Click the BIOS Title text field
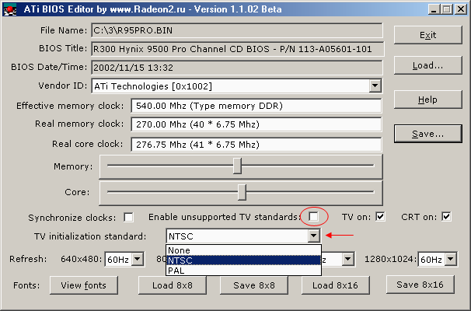This screenshot has width=471, height=311. pos(237,49)
